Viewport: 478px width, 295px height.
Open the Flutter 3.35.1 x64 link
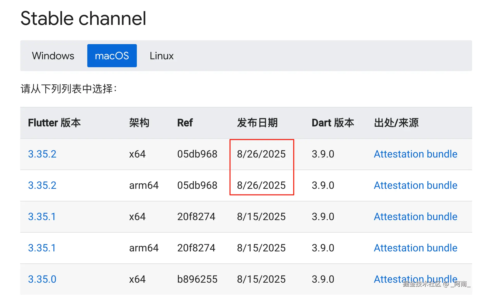click(x=42, y=217)
